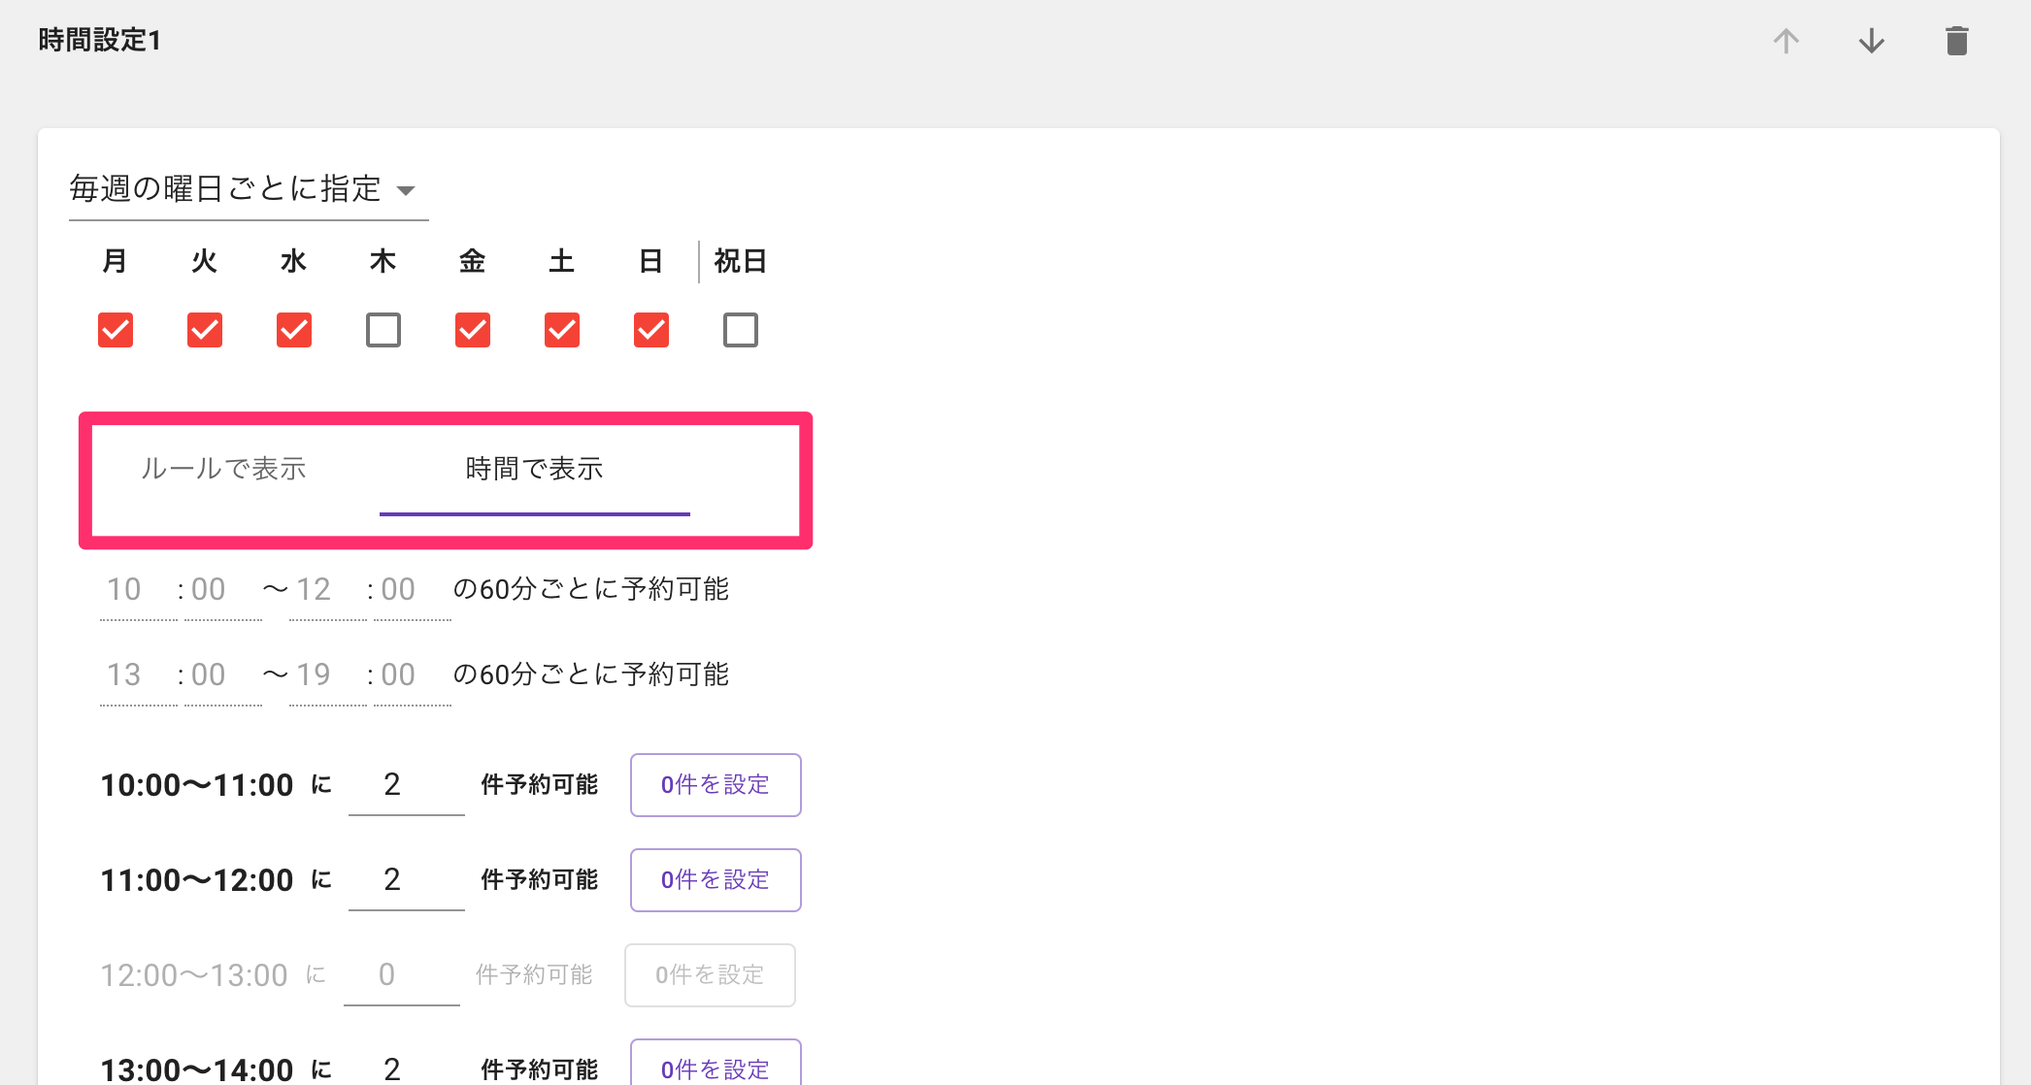2031x1085 pixels.
Task: Switch to the ルールで表示 tab
Action: [x=224, y=469]
